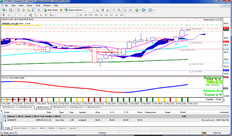The height and width of the screenshot is (136, 232).
Task: Select the Equidistant Channel tool
Action: click(30, 15)
